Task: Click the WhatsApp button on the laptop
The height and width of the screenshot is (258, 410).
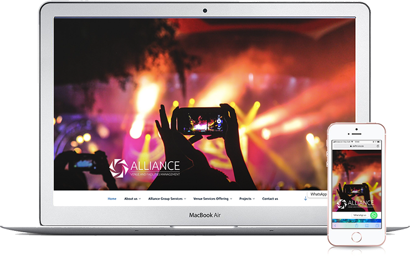Action: [318, 194]
